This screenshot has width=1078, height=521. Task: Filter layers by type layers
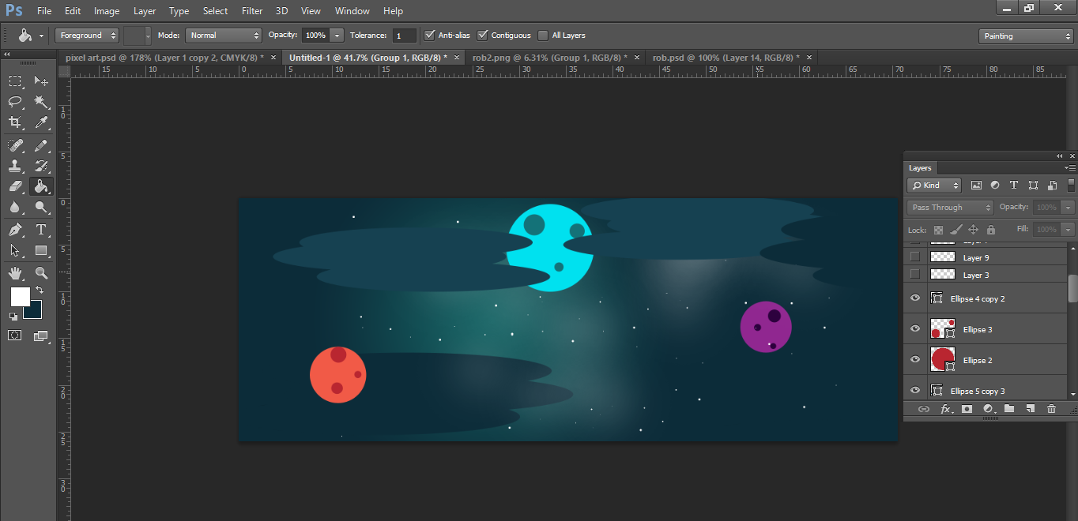pos(1014,186)
